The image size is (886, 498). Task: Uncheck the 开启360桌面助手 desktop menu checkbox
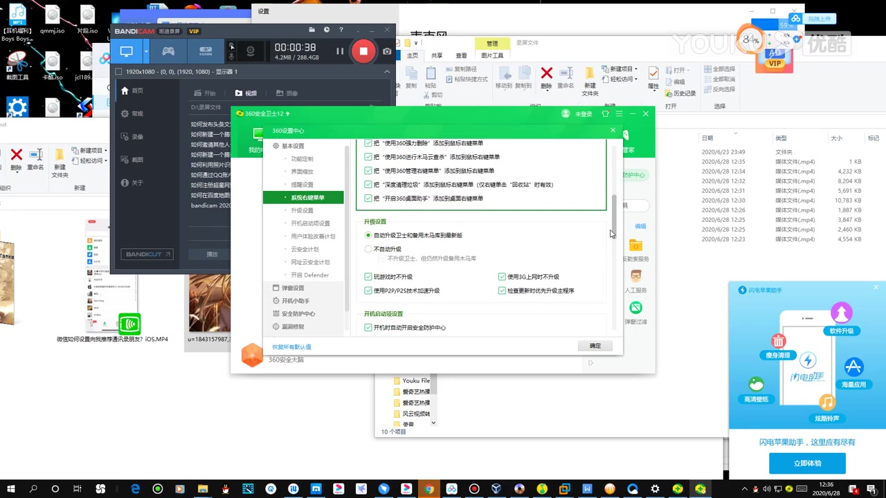pos(368,199)
